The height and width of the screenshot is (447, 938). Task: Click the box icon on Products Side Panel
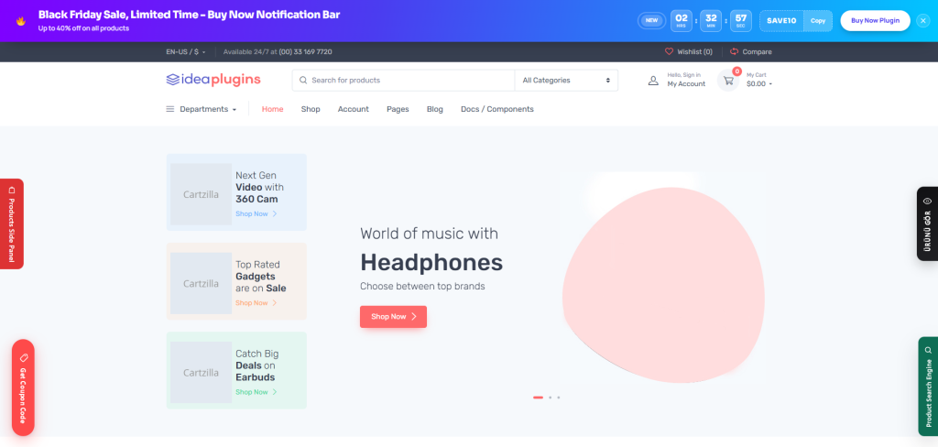tap(11, 190)
